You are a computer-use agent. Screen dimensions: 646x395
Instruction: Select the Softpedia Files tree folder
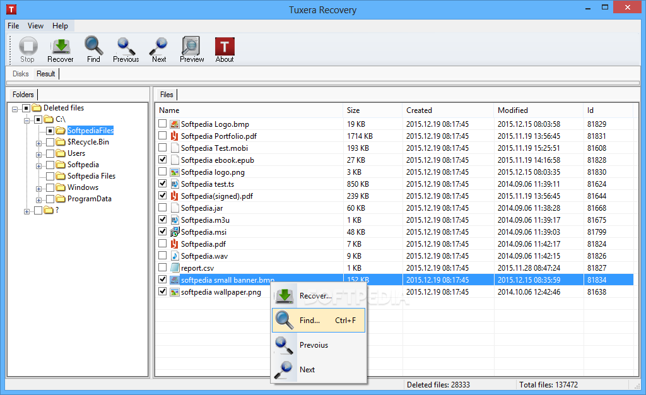[91, 176]
